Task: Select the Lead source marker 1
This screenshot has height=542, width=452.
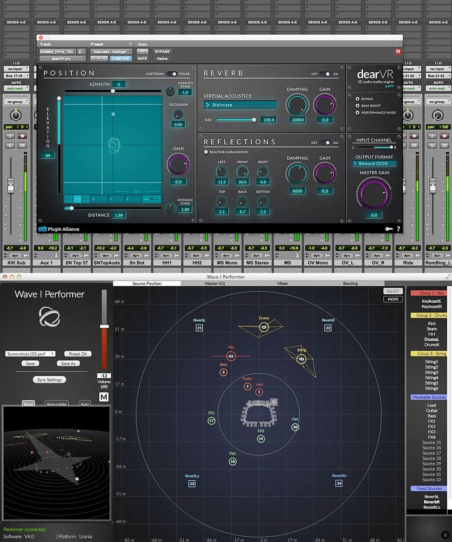Action: tap(259, 392)
